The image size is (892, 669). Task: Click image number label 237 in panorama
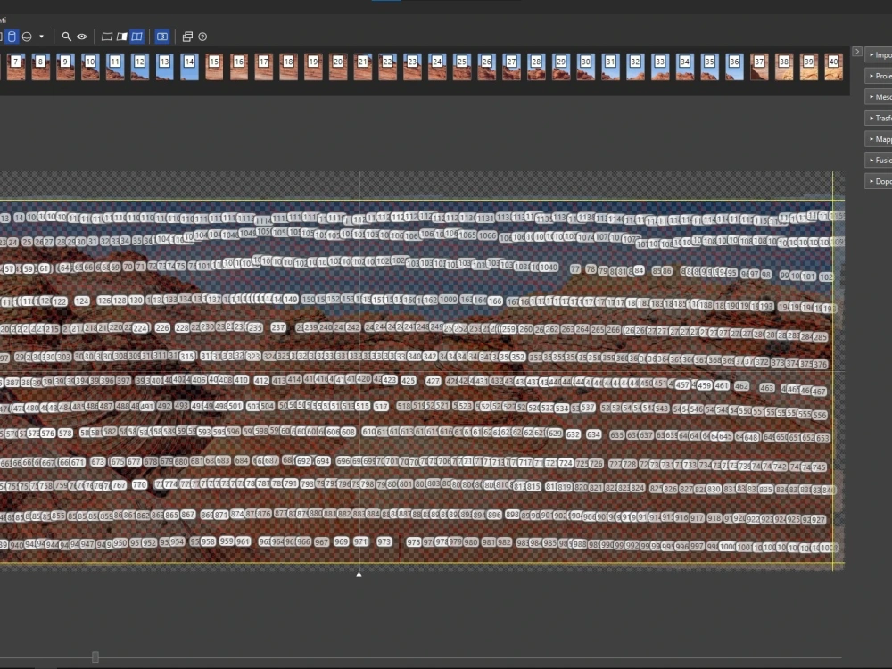coord(278,327)
